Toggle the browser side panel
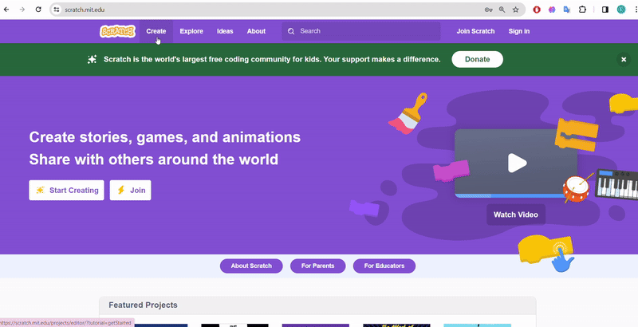Screen dimensions: 638x327 [x=605, y=10]
